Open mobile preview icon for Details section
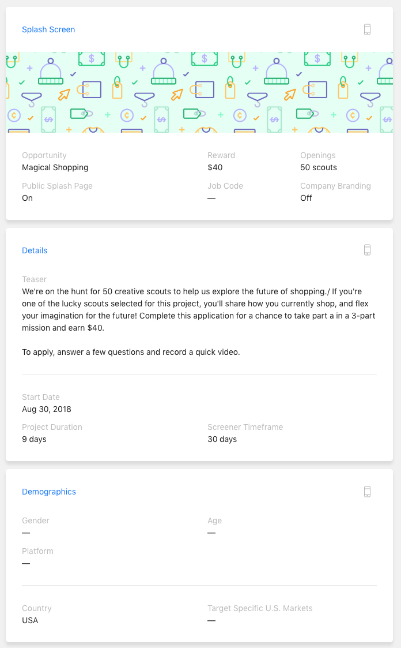The height and width of the screenshot is (648, 401). click(x=367, y=250)
